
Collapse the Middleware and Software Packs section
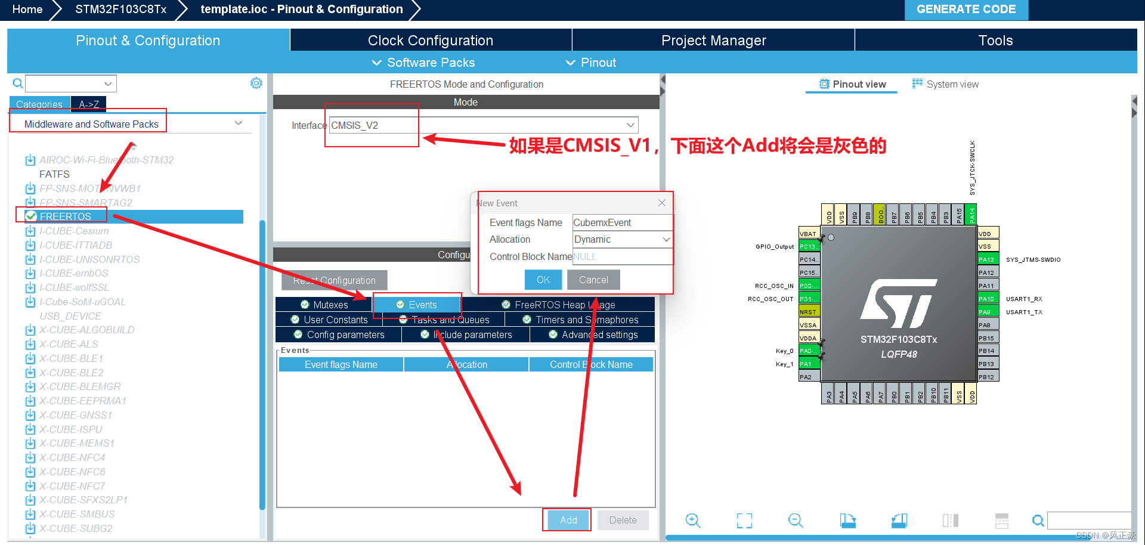[x=239, y=123]
